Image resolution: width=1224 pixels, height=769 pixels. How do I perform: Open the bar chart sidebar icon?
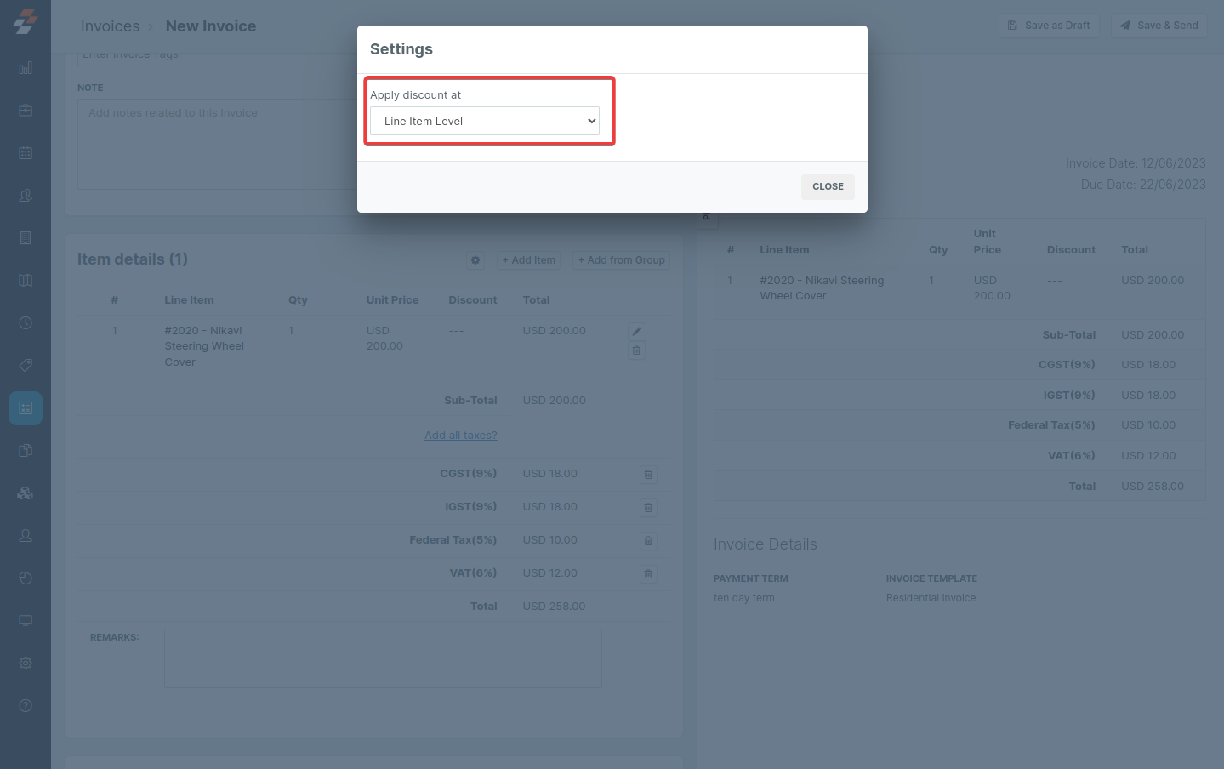pyautogui.click(x=26, y=68)
